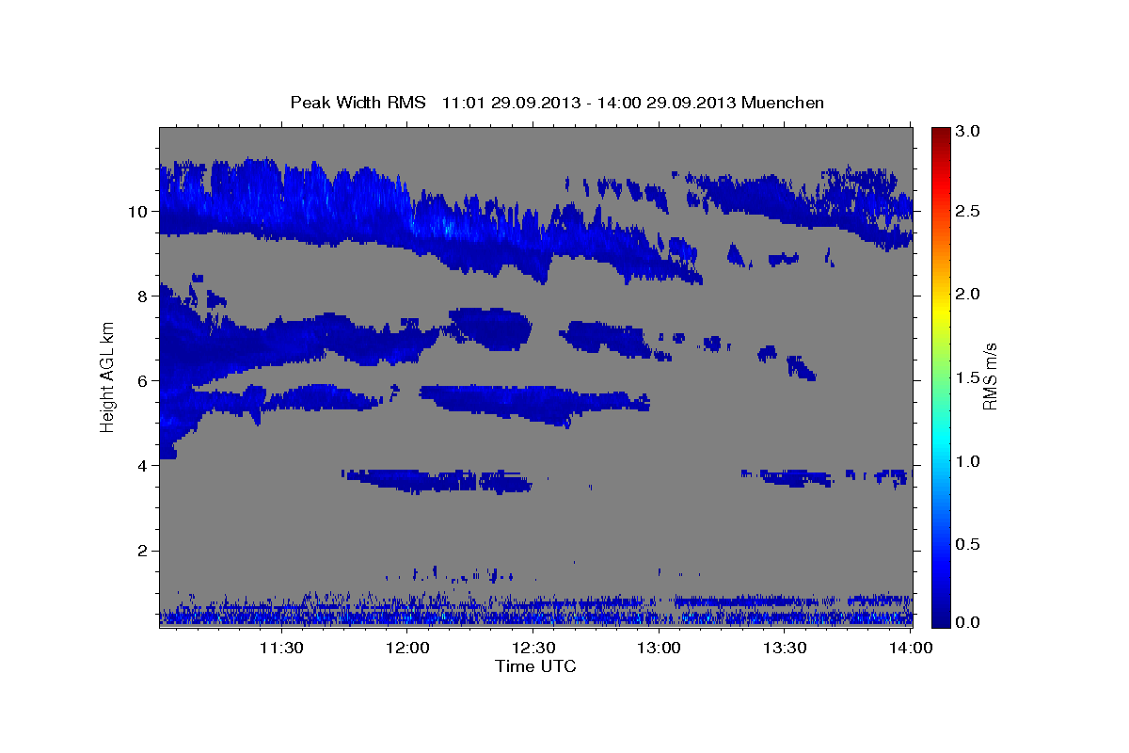Click the 'Time UTC' axis title
This screenshot has height=753, width=1129.
(535, 666)
